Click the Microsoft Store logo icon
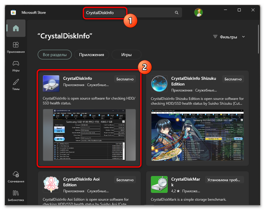The width and height of the screenshot is (265, 210). (x=13, y=13)
